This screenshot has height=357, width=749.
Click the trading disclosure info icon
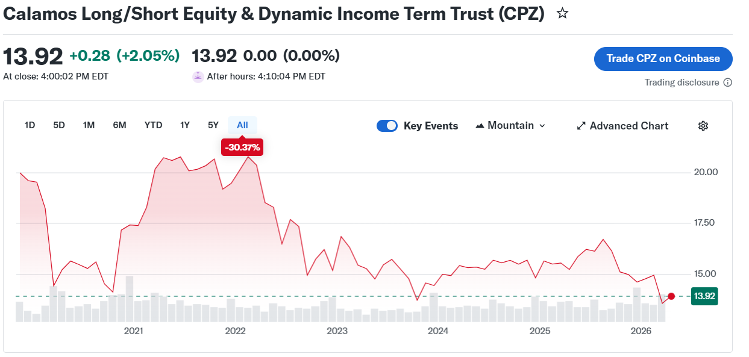[727, 82]
